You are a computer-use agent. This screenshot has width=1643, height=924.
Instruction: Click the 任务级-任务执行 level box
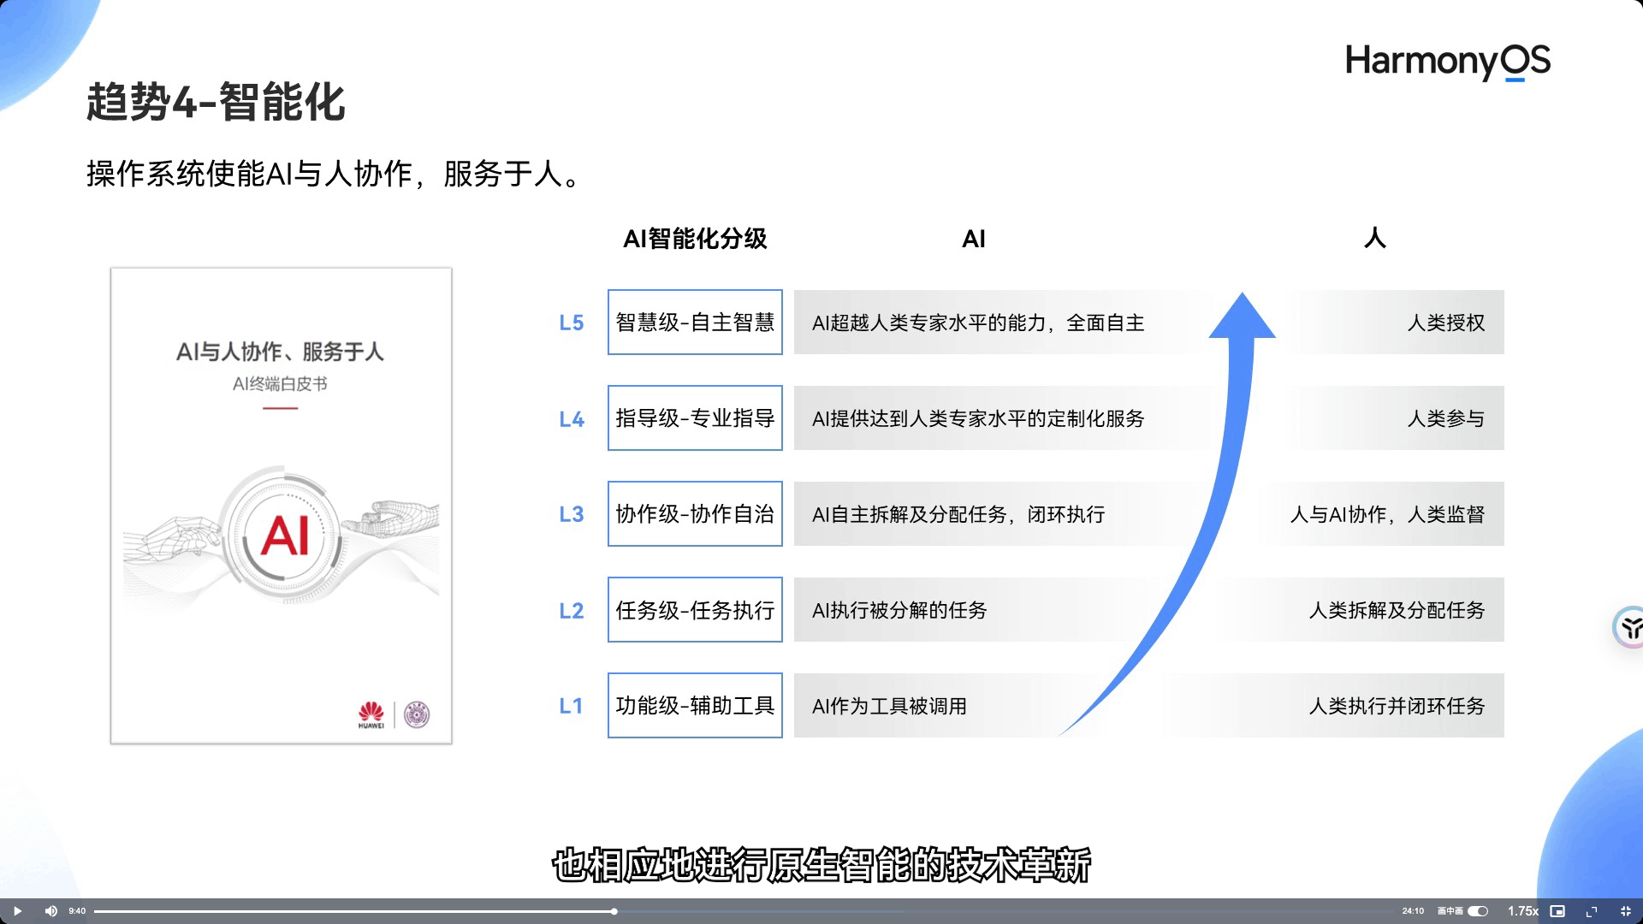click(695, 610)
